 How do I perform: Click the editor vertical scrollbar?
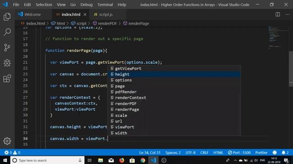(x=291, y=69)
